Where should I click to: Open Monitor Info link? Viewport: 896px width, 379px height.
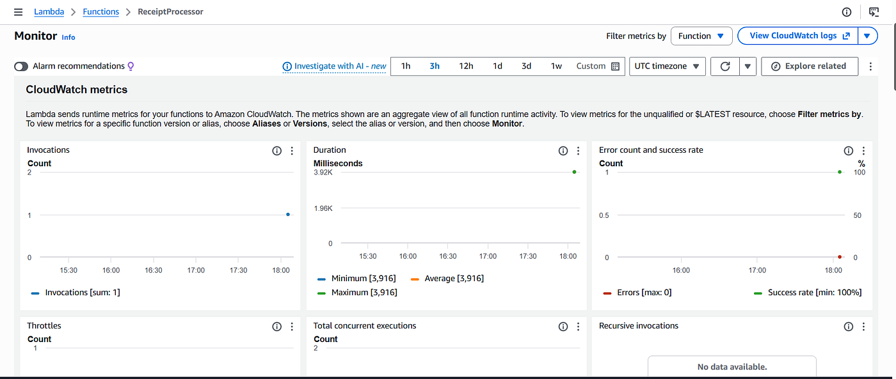(68, 37)
